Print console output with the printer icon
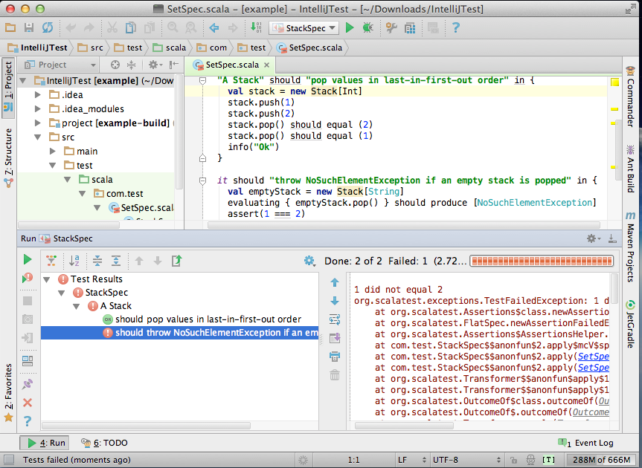The image size is (642, 468). pos(335,357)
